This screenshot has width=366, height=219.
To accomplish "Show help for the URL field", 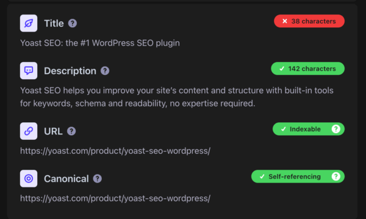I will [x=71, y=131].
